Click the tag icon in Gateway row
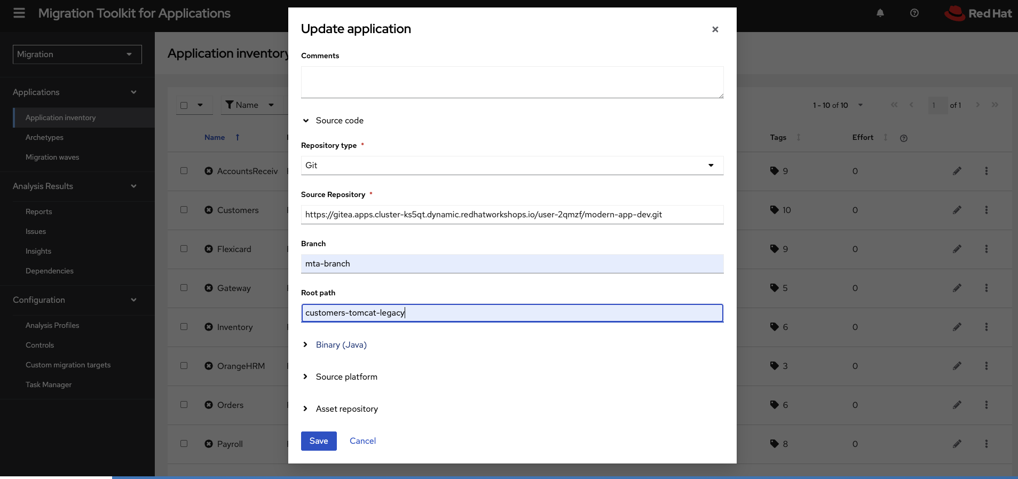This screenshot has width=1018, height=479. click(775, 288)
